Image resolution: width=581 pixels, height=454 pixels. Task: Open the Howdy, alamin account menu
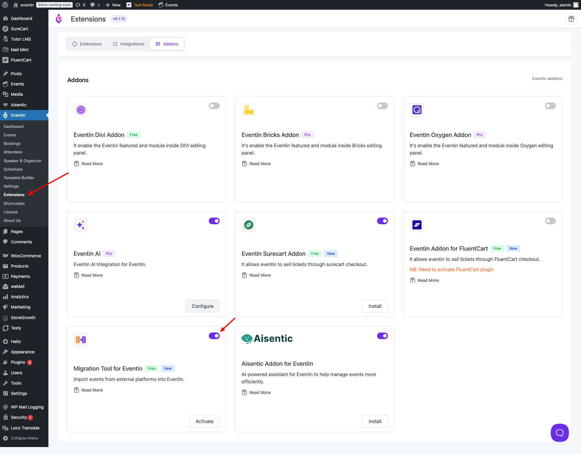561,5
